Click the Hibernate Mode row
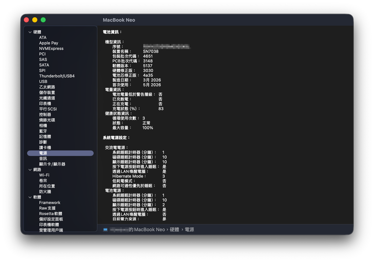This screenshot has height=262, width=374. [x=139, y=176]
